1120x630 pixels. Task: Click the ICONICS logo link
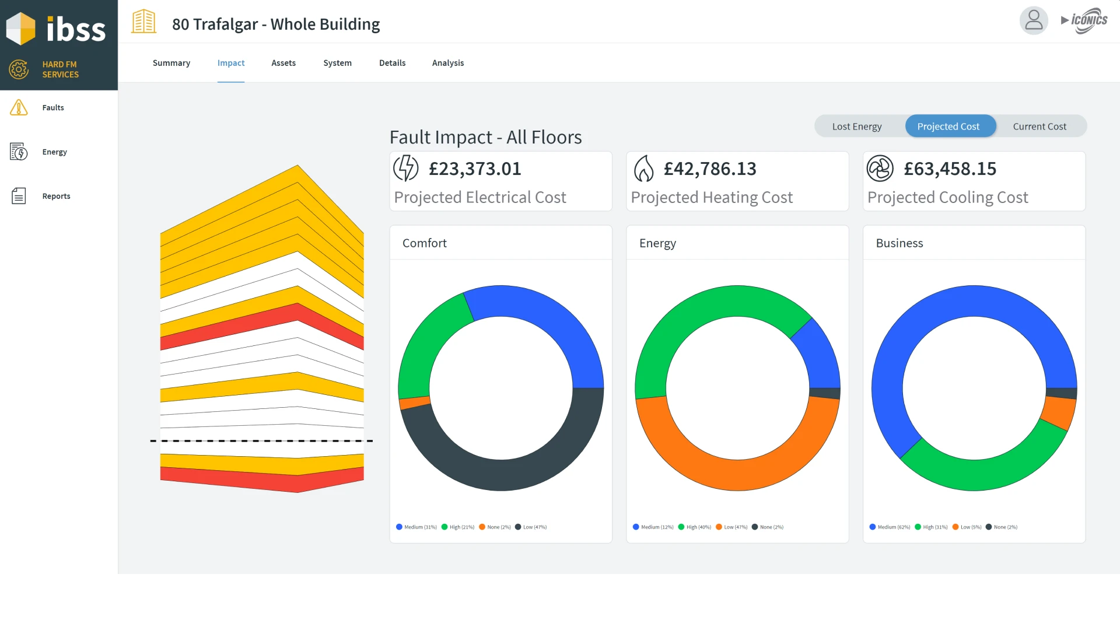click(1084, 20)
